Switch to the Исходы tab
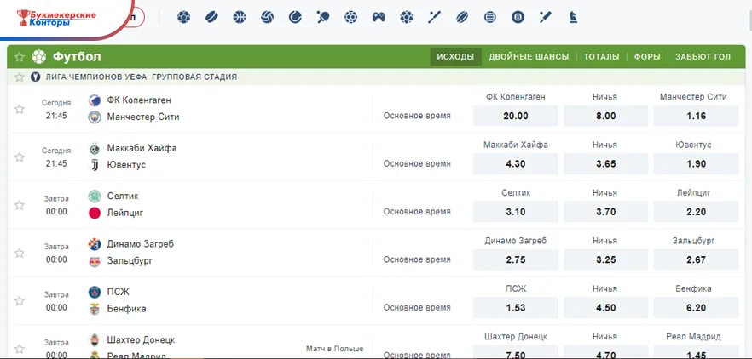752x359 pixels. click(x=455, y=56)
